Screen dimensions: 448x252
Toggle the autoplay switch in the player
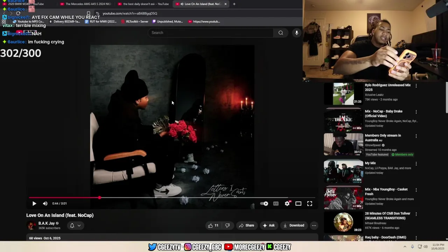[x=264, y=203]
